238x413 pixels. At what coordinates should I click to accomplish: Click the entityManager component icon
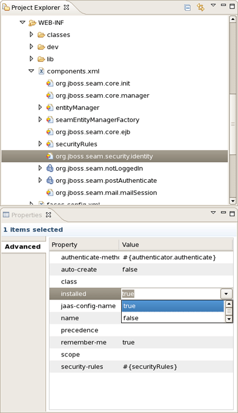point(50,108)
